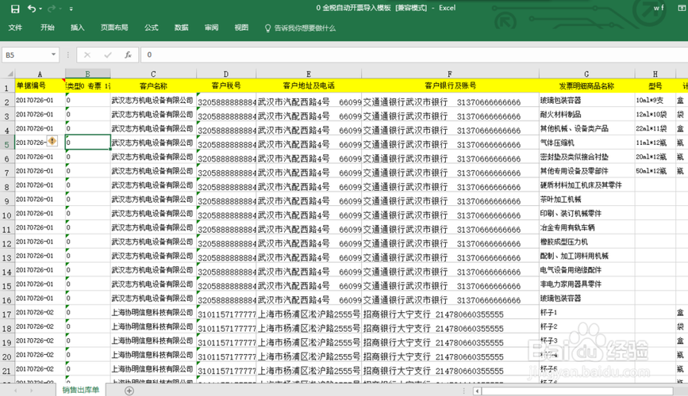The height and width of the screenshot is (396, 688).
Task: Click the Enter checkmark formula bar icon
Action: click(107, 55)
